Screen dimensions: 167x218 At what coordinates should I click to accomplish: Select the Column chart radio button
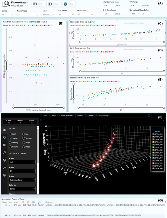pyautogui.click(x=10, y=147)
